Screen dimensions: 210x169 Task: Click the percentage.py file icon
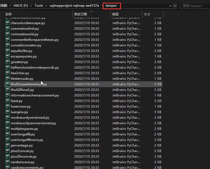[x=7, y=145]
